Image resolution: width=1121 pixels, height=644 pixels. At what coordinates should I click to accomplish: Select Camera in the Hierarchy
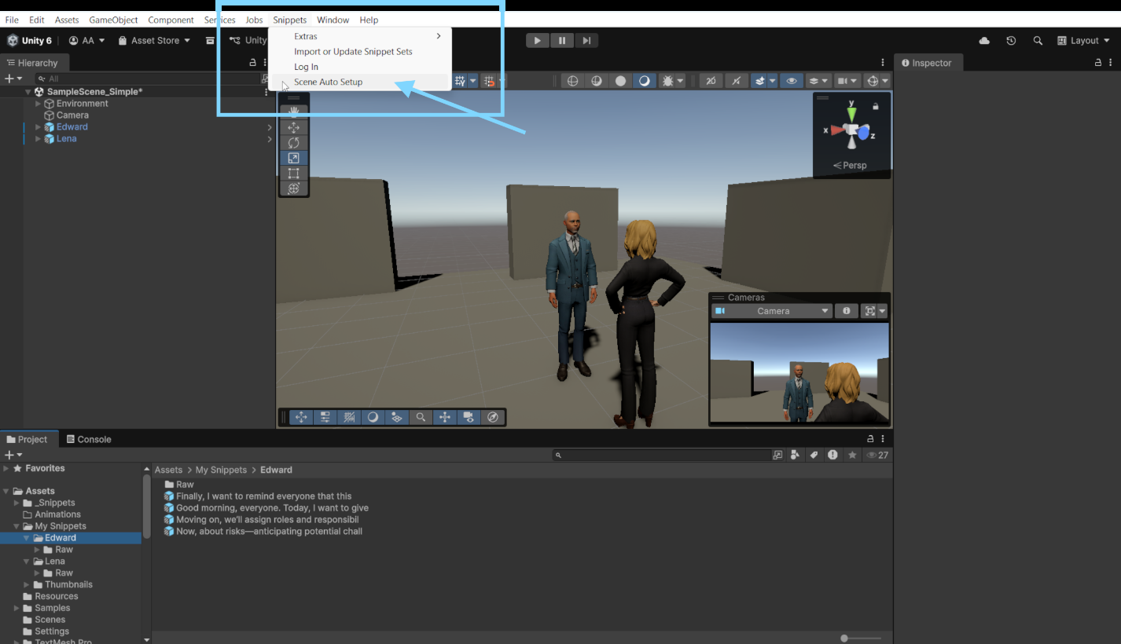point(72,115)
